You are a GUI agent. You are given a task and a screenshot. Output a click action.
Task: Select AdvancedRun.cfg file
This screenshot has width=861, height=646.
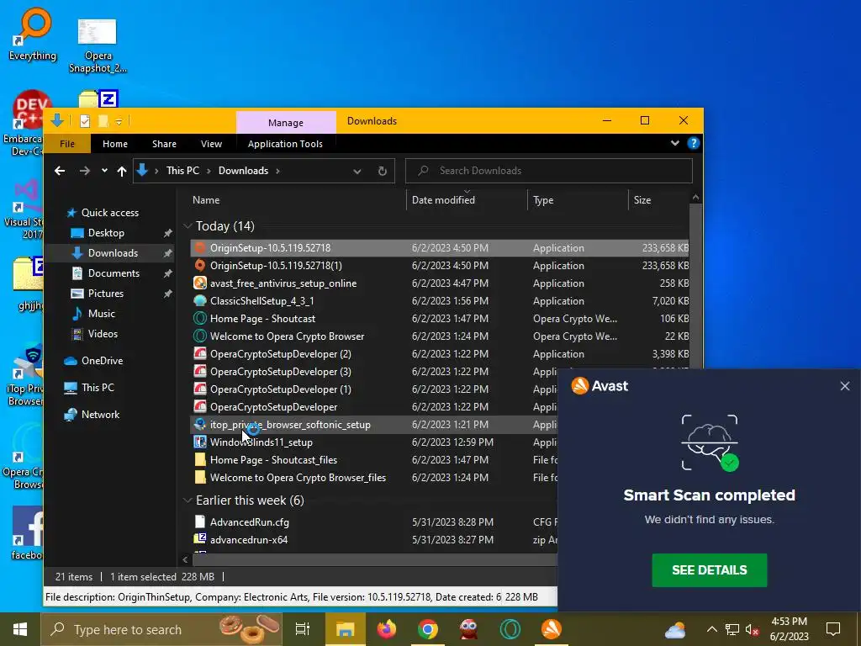point(374,522)
